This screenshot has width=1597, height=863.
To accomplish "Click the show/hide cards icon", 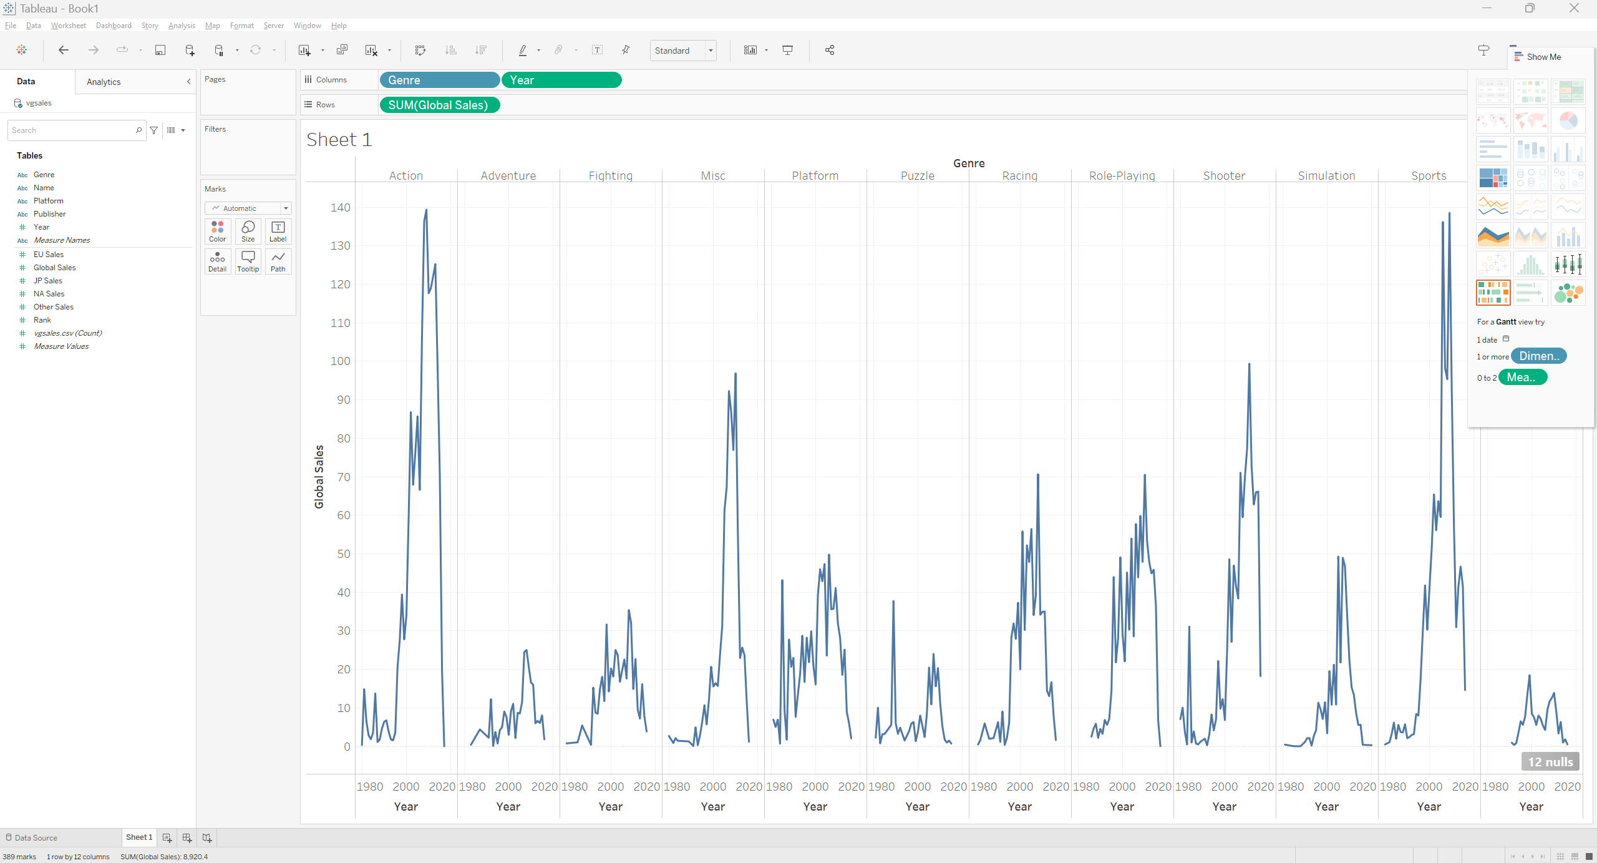I will [750, 50].
